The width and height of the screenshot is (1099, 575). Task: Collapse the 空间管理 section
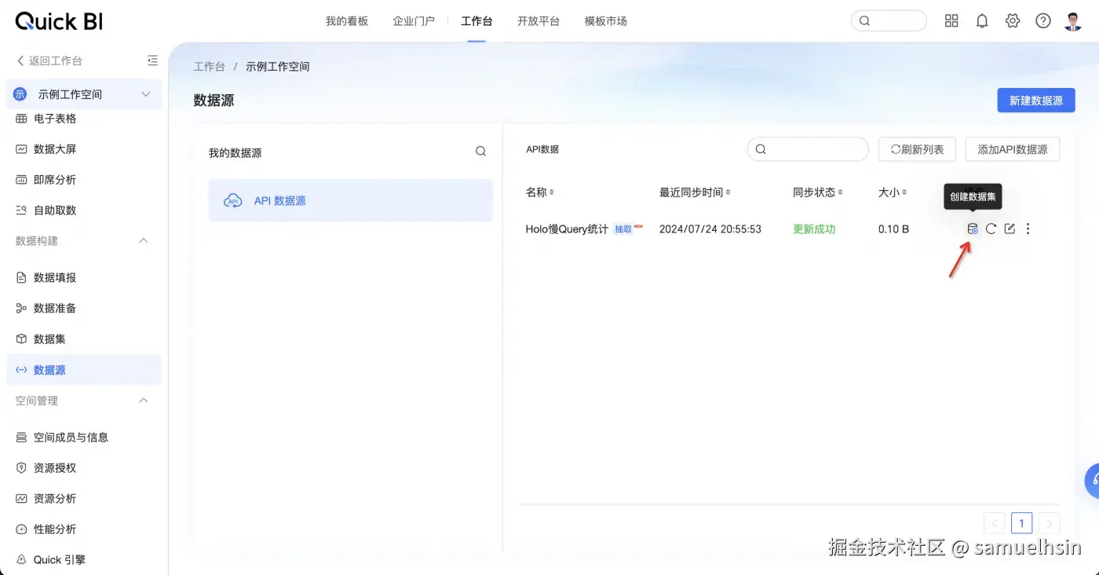144,401
